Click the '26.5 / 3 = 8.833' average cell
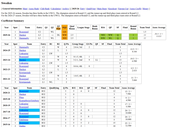170x127 pixels. [x=159, y=35]
